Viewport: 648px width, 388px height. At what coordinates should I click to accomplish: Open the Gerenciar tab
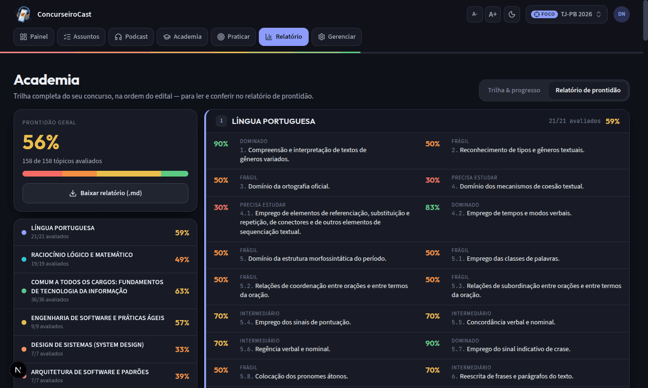pos(336,37)
